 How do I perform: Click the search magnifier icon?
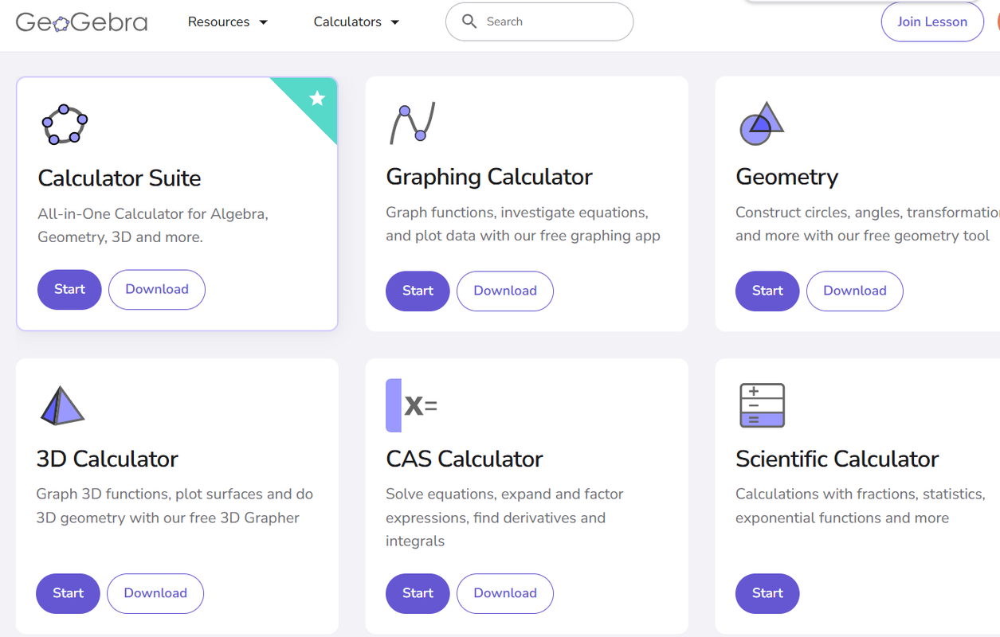pos(469,21)
